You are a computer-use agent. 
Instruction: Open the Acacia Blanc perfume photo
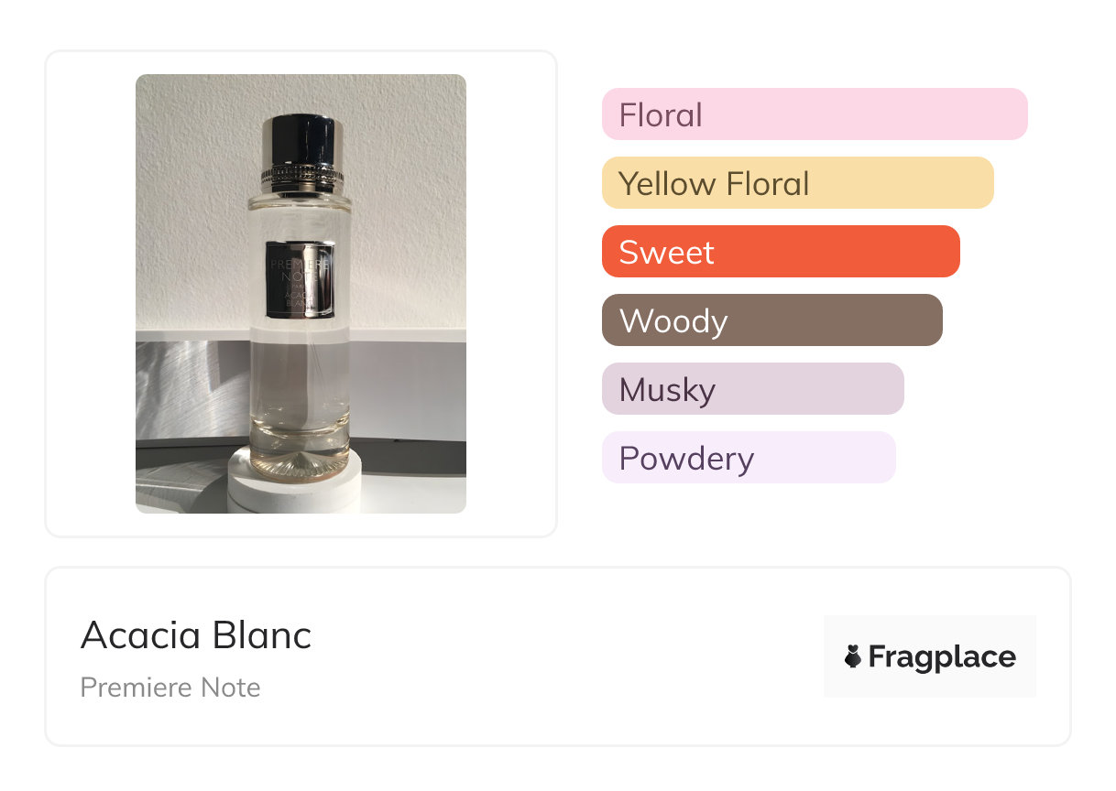pyautogui.click(x=301, y=293)
